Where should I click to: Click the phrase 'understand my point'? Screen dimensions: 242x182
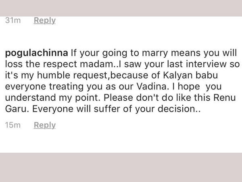(x=52, y=98)
